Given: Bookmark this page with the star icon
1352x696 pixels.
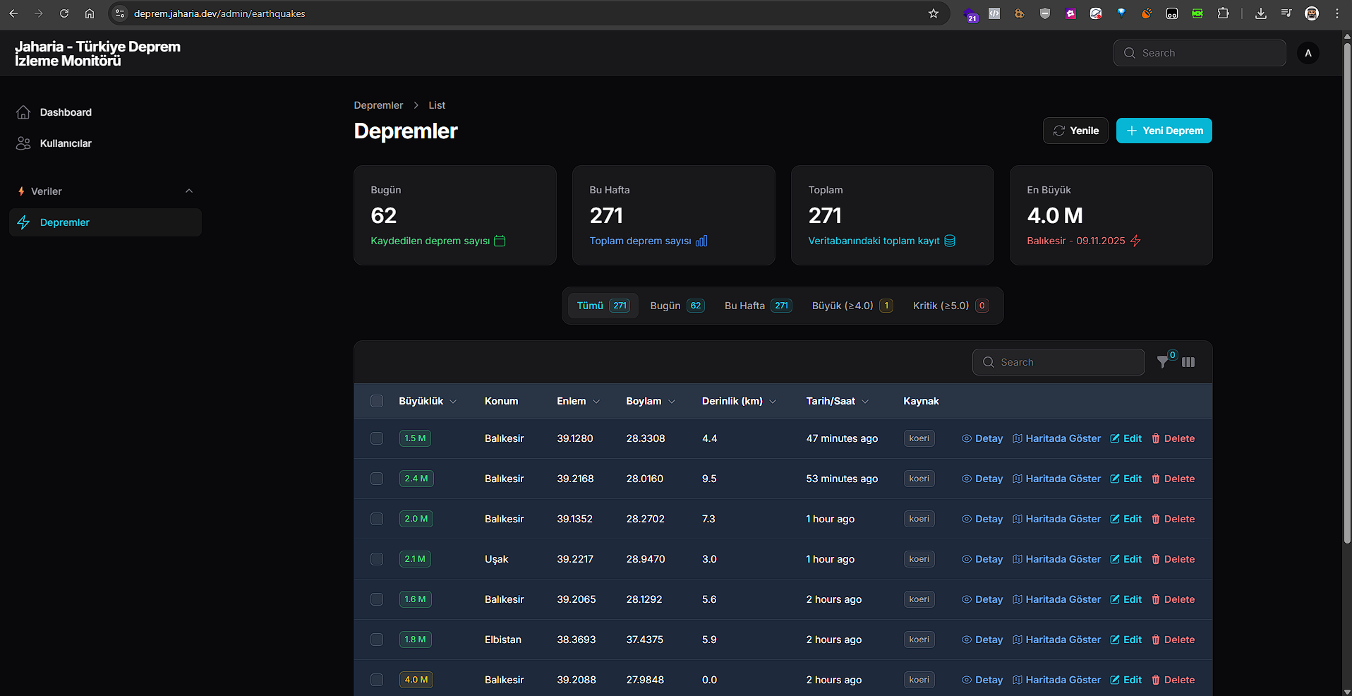Looking at the screenshot, I should point(934,13).
